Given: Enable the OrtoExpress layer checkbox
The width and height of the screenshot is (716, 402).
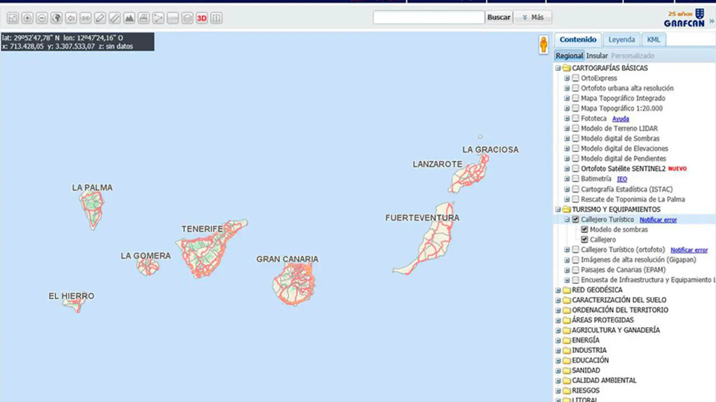Looking at the screenshot, I should (x=576, y=78).
